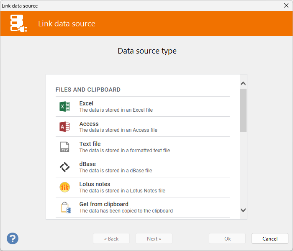The image size is (293, 251).
Task: Pick the "Lotus notes" entry title
Action: pyautogui.click(x=95, y=184)
